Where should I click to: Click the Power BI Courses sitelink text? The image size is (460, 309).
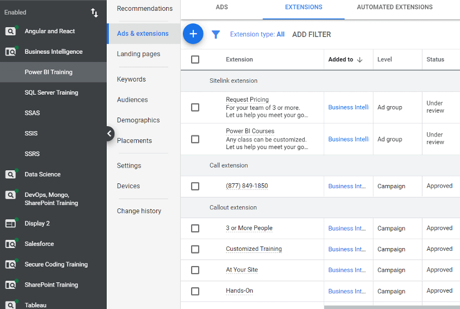(x=250, y=131)
